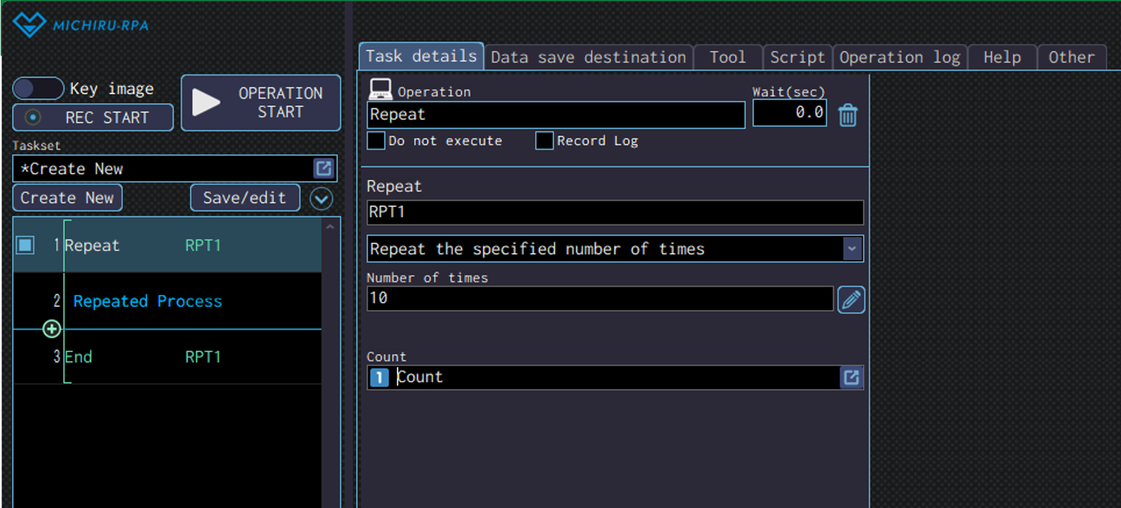Click the blue number 1 Count badge
This screenshot has width=1121, height=508.
pyautogui.click(x=379, y=378)
